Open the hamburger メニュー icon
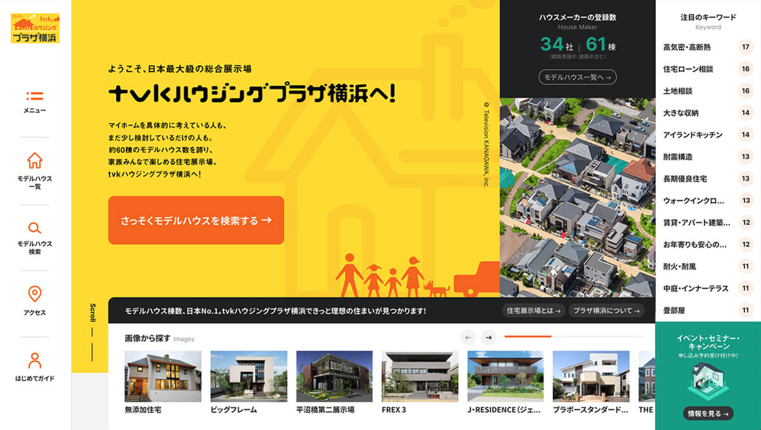The height and width of the screenshot is (430, 761). click(35, 97)
